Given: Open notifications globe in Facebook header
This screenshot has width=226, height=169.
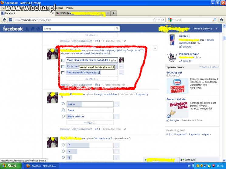Looking at the screenshot, I should [x=38, y=29].
